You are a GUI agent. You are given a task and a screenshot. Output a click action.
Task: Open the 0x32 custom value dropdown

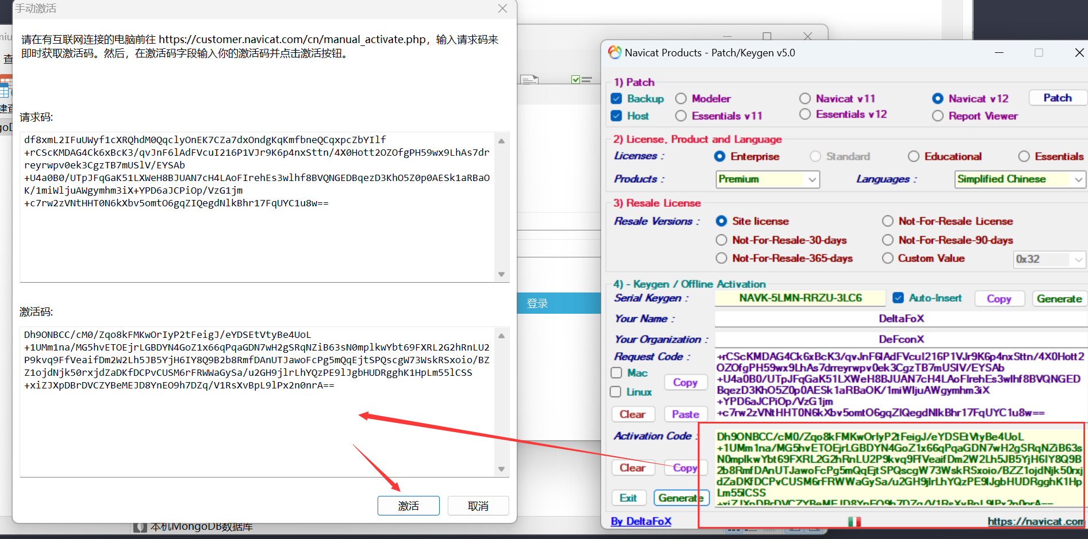coord(1049,259)
